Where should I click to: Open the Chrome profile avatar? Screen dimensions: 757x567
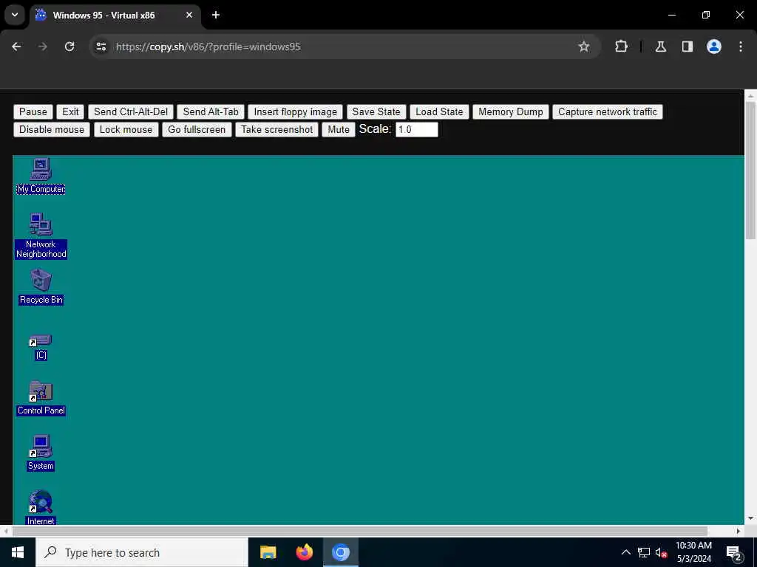[713, 47]
